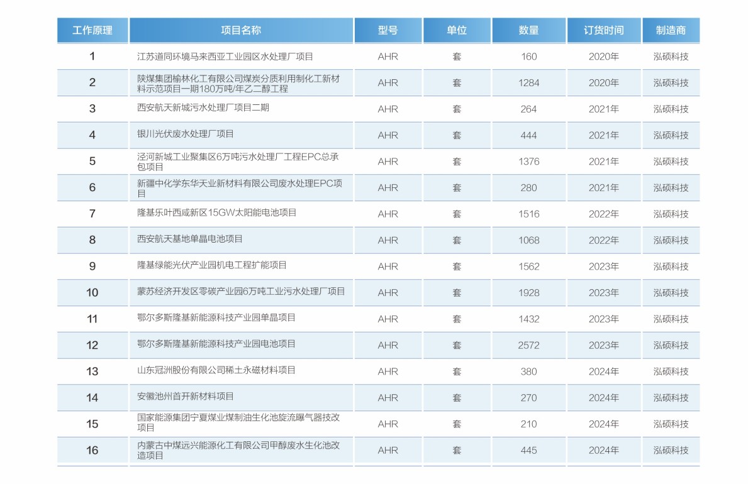Click the 工作原理 column header
Screen dimensions: 748x484
(92, 30)
